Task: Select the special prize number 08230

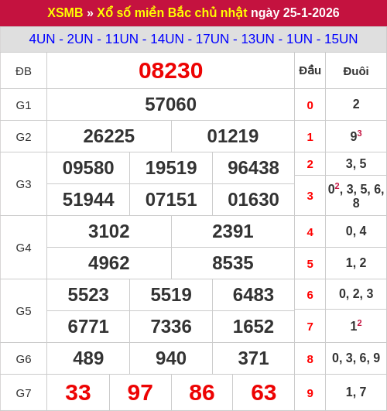Action: pos(171,70)
